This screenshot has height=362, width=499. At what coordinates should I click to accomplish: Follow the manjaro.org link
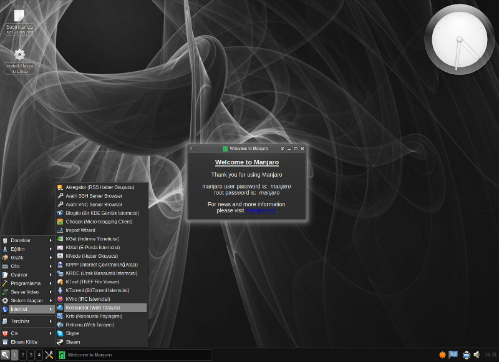261,211
